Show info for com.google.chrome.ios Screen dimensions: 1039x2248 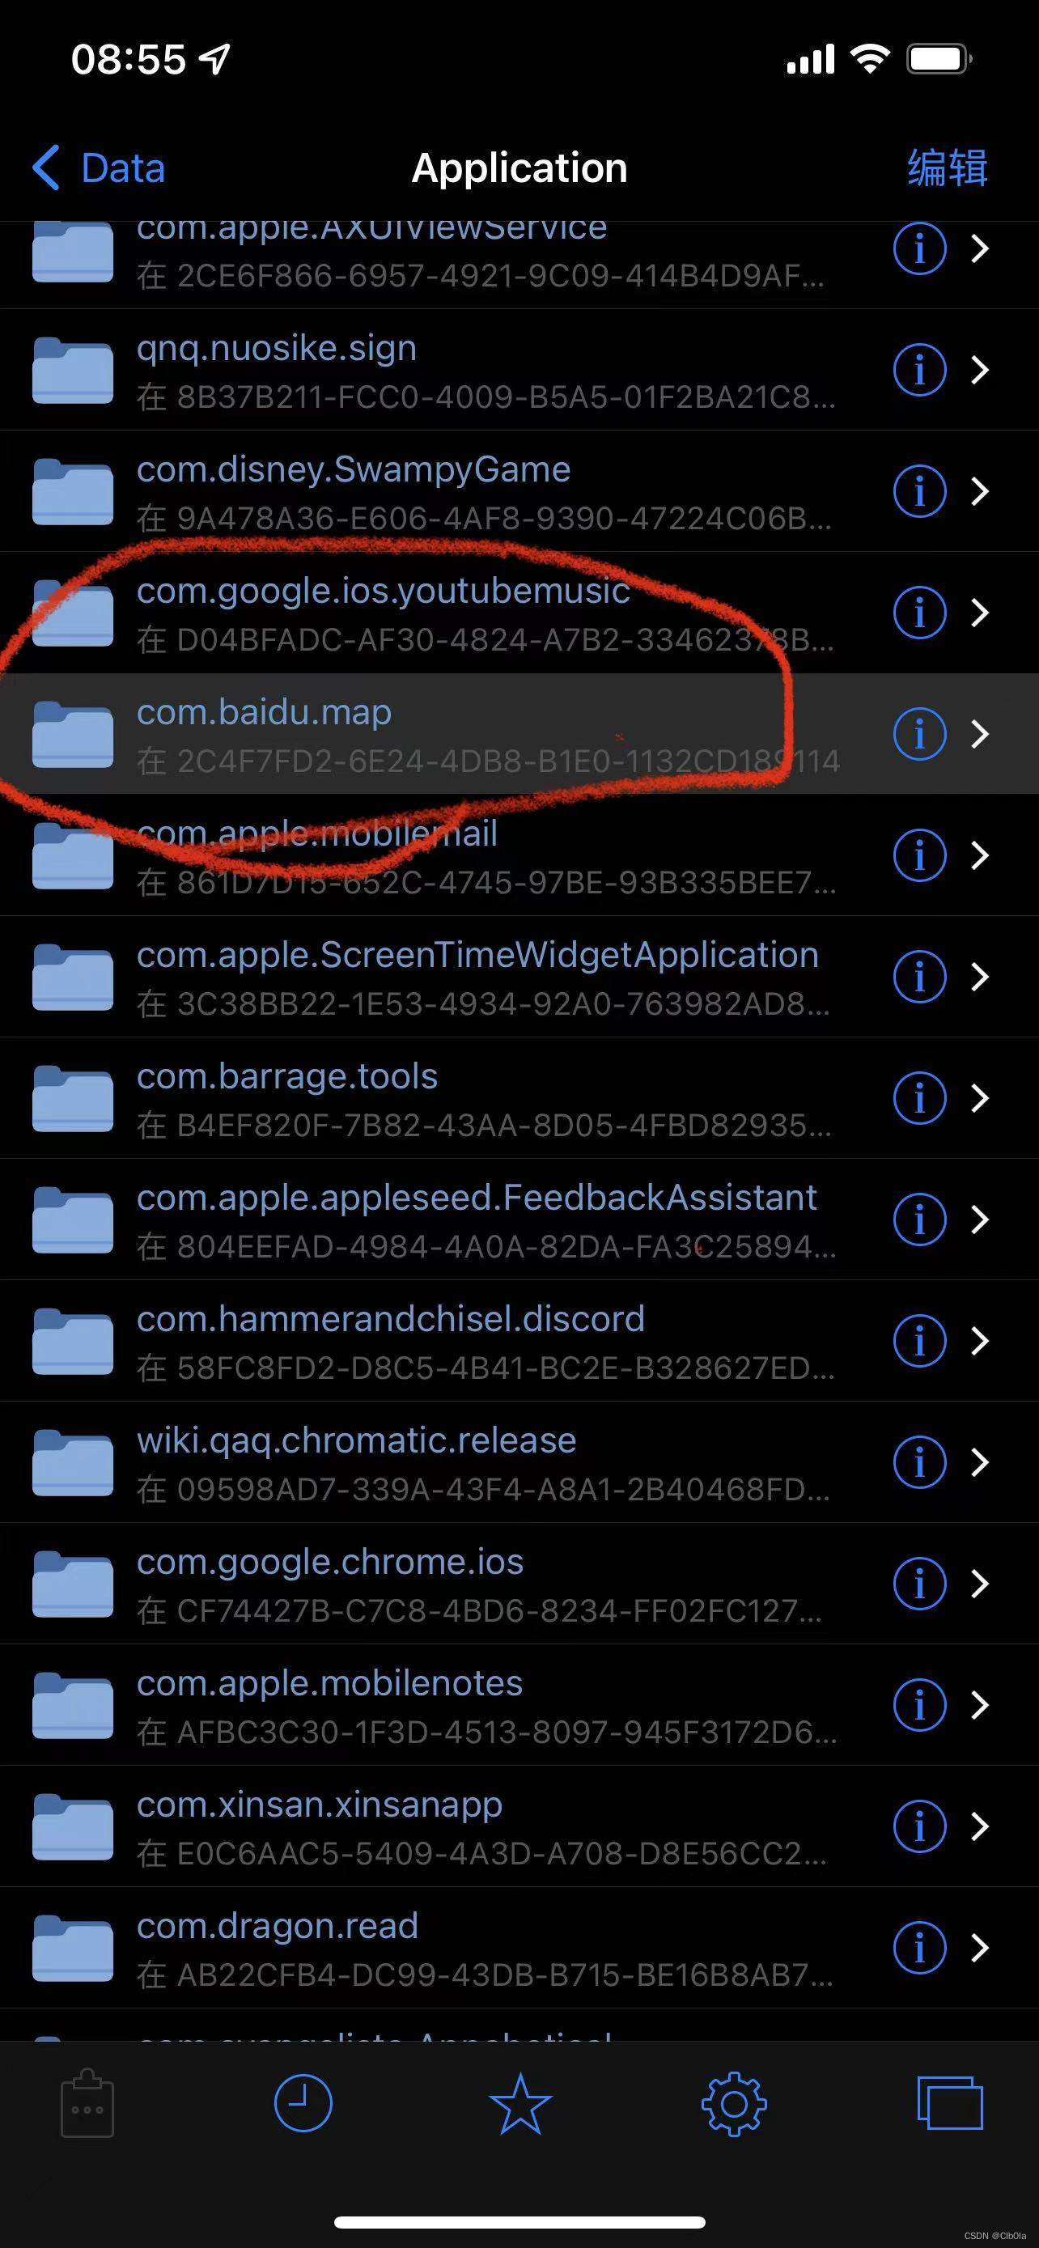coord(919,1583)
